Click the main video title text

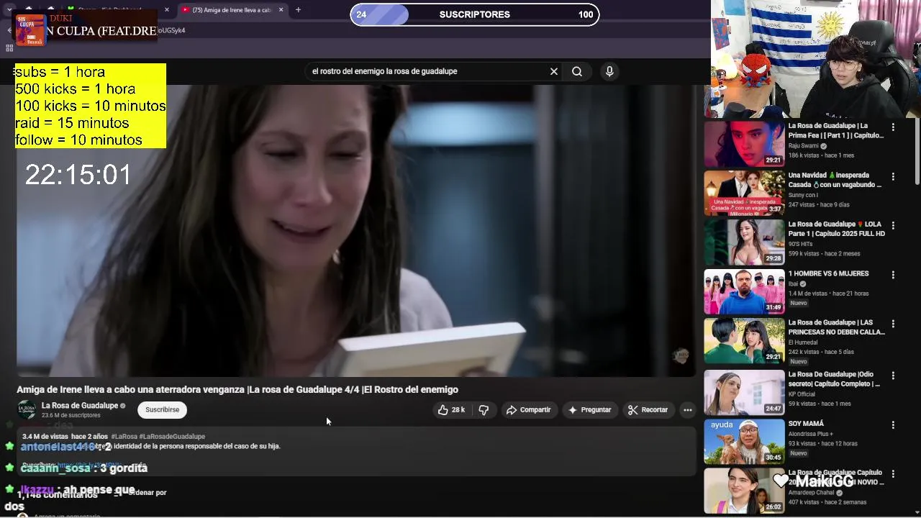pyautogui.click(x=237, y=389)
